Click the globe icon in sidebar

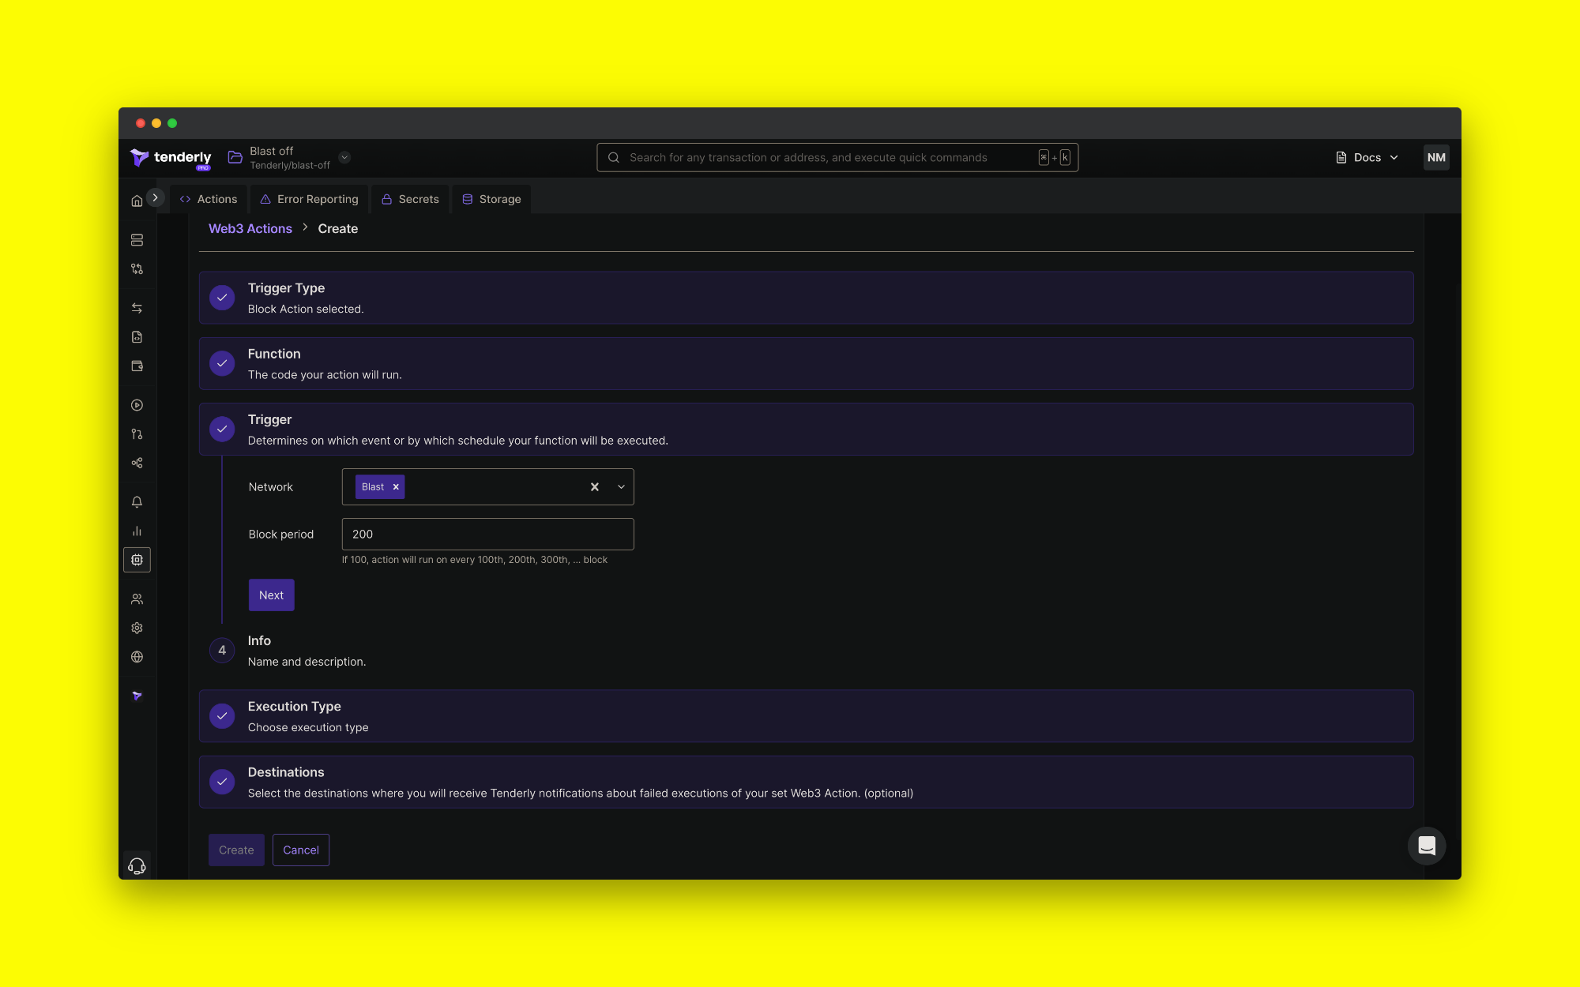click(x=137, y=657)
